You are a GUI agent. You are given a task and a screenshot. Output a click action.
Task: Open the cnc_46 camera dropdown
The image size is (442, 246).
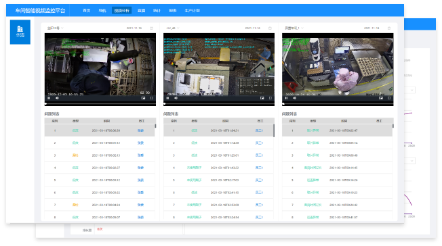(x=173, y=28)
